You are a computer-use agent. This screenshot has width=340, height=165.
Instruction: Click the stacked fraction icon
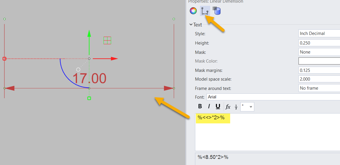[236, 107]
